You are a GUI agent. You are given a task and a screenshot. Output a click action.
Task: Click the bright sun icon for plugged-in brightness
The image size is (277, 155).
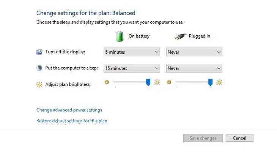(x=219, y=82)
